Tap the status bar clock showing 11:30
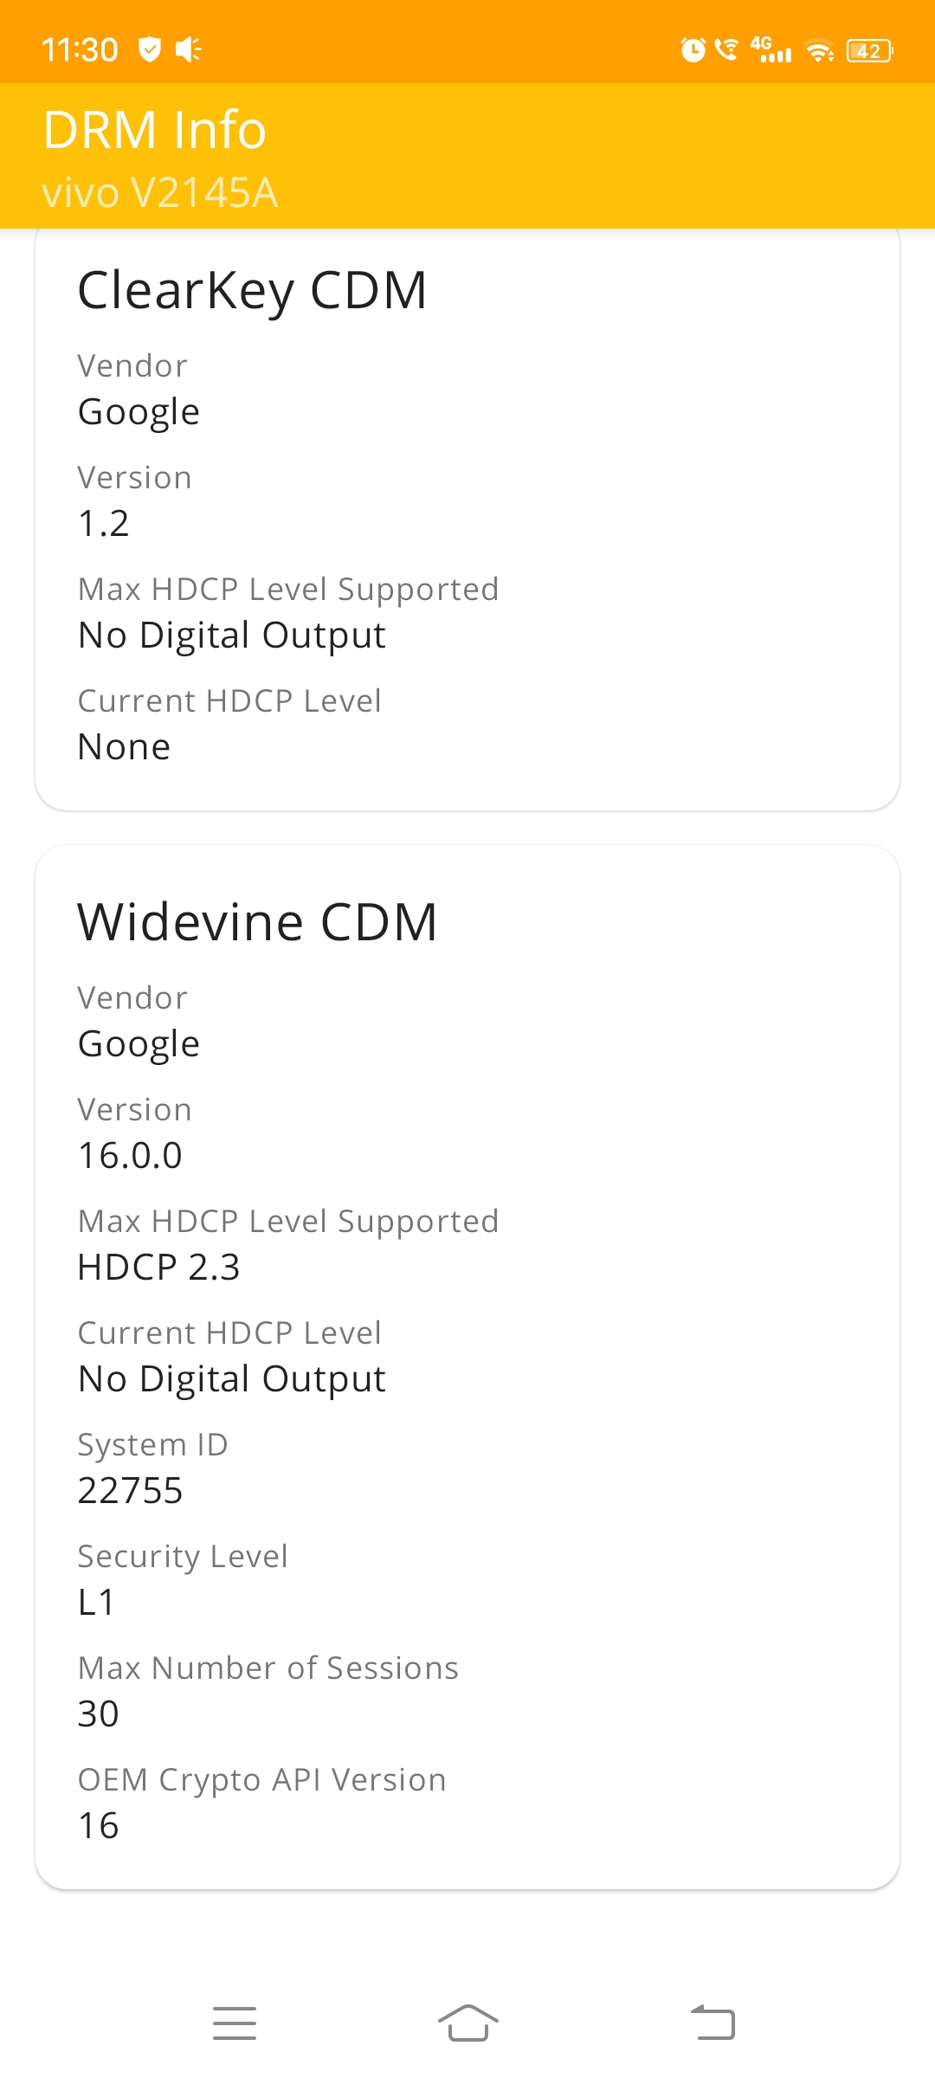This screenshot has width=935, height=2078. click(x=80, y=50)
